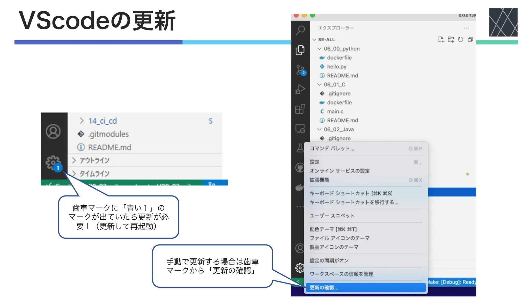Open README.md under 06_01_C
This screenshot has height=298, width=530.
(x=342, y=121)
